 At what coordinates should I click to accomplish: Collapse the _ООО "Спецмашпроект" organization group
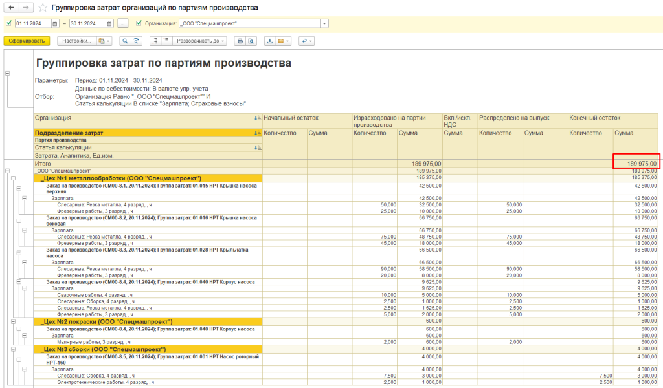[7, 171]
